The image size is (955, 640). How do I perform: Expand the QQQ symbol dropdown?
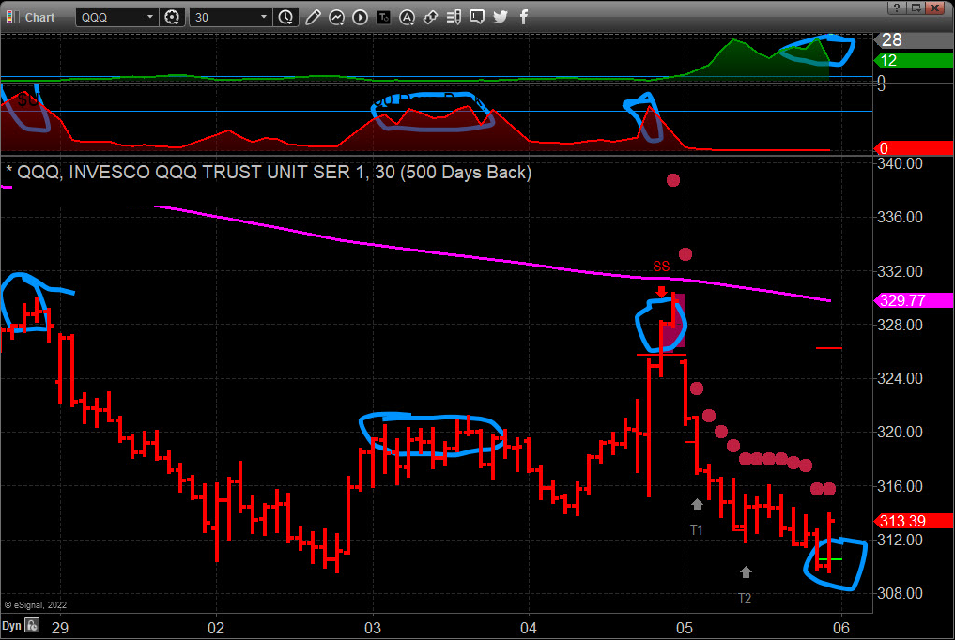pos(150,17)
